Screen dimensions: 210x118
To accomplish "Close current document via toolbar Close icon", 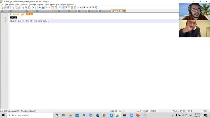I will coord(13,7).
